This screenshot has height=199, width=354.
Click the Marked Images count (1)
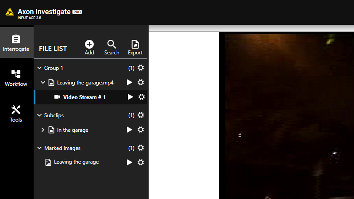(131, 148)
